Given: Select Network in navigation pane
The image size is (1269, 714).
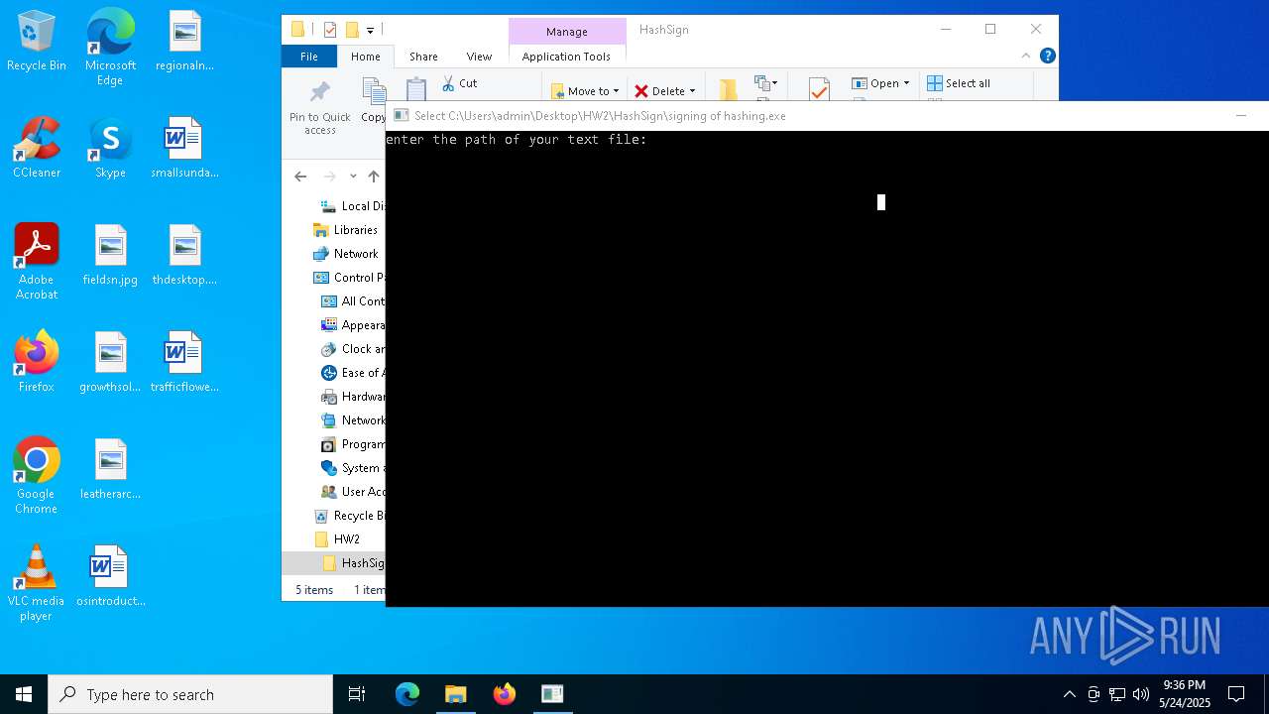Looking at the screenshot, I should tap(347, 254).
